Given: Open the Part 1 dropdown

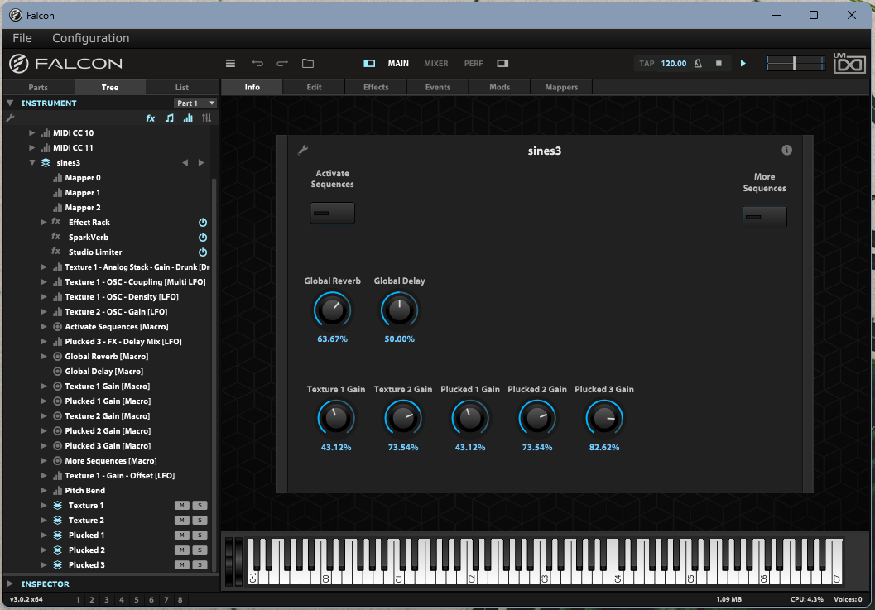Looking at the screenshot, I should pos(195,103).
